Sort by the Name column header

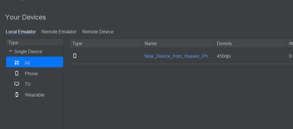coord(151,43)
